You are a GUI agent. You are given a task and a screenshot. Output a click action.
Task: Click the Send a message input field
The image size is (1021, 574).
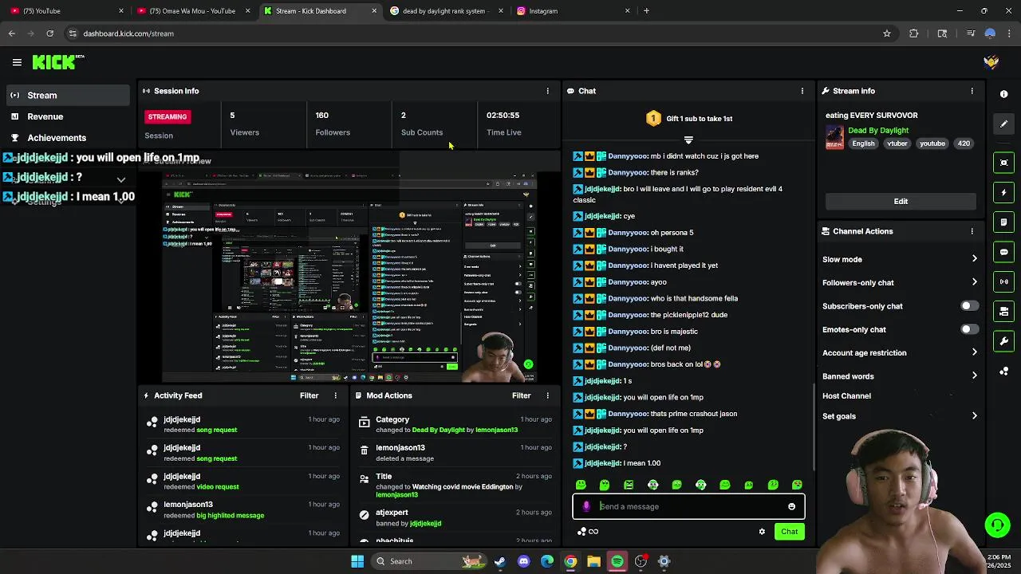[689, 506]
